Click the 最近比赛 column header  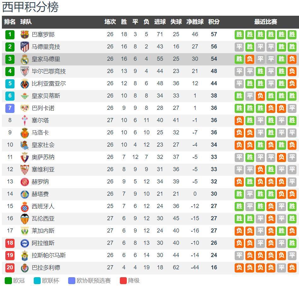(266, 22)
